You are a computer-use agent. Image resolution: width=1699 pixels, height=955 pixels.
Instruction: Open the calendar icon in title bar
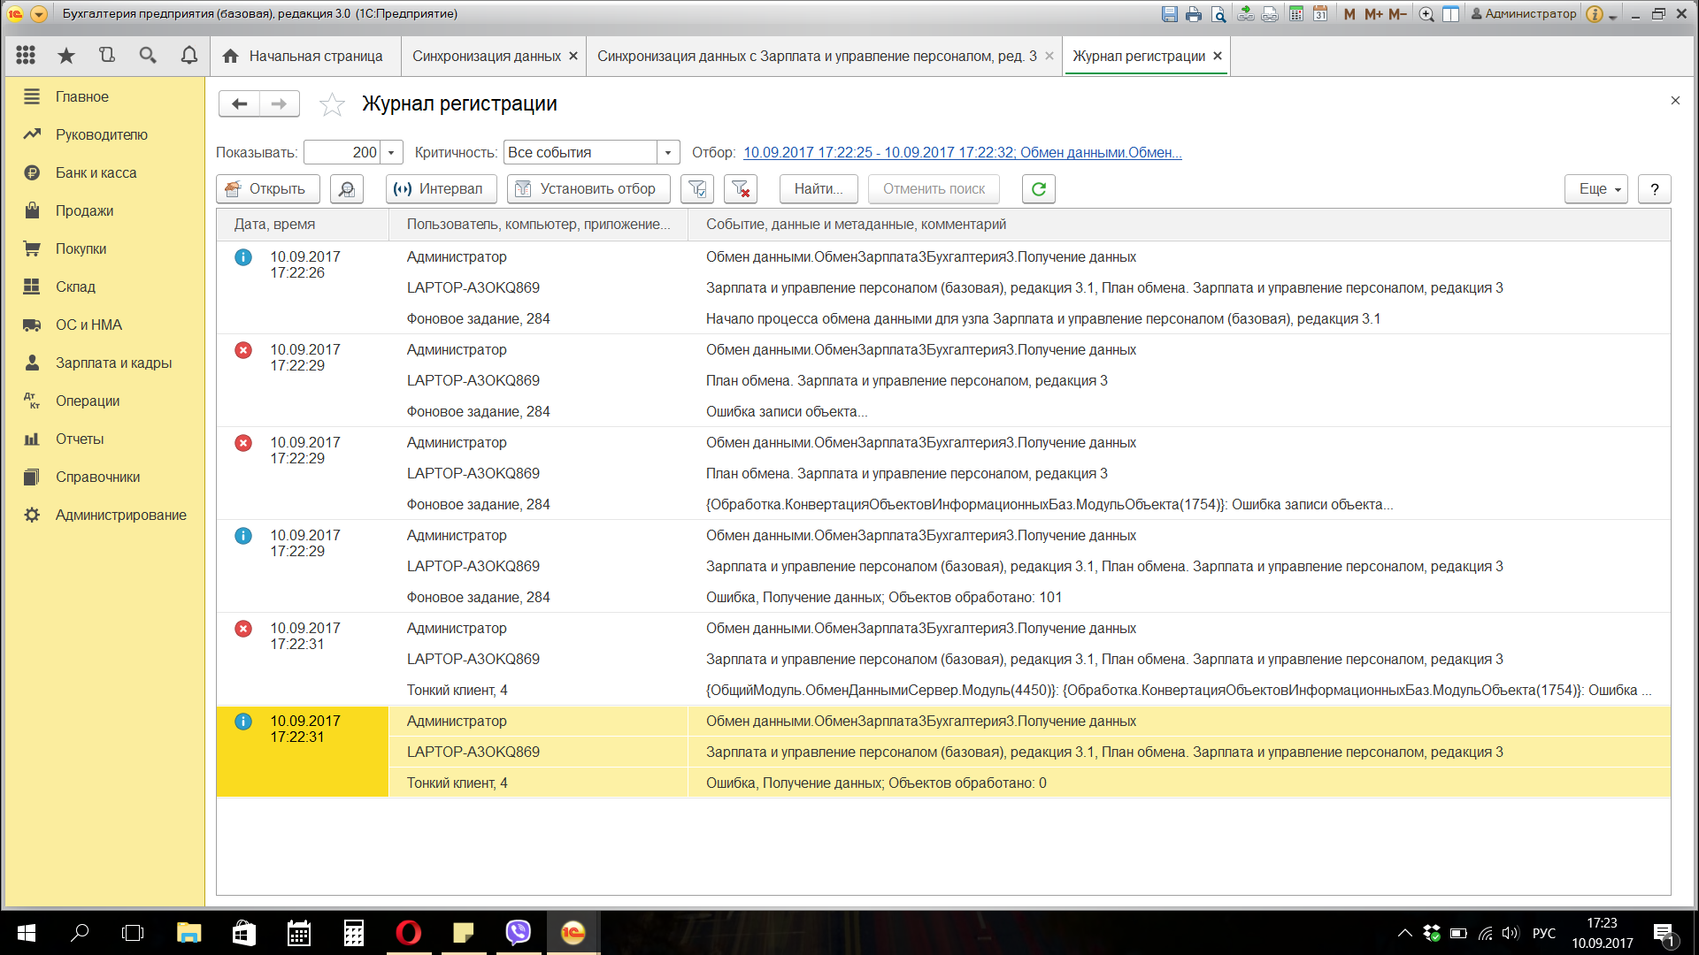tap(1320, 14)
